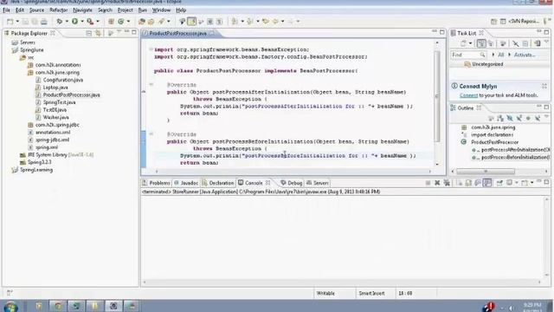Open Laptop.java in Package Explorer
Screen dimensions: 554x312
(x=55, y=88)
